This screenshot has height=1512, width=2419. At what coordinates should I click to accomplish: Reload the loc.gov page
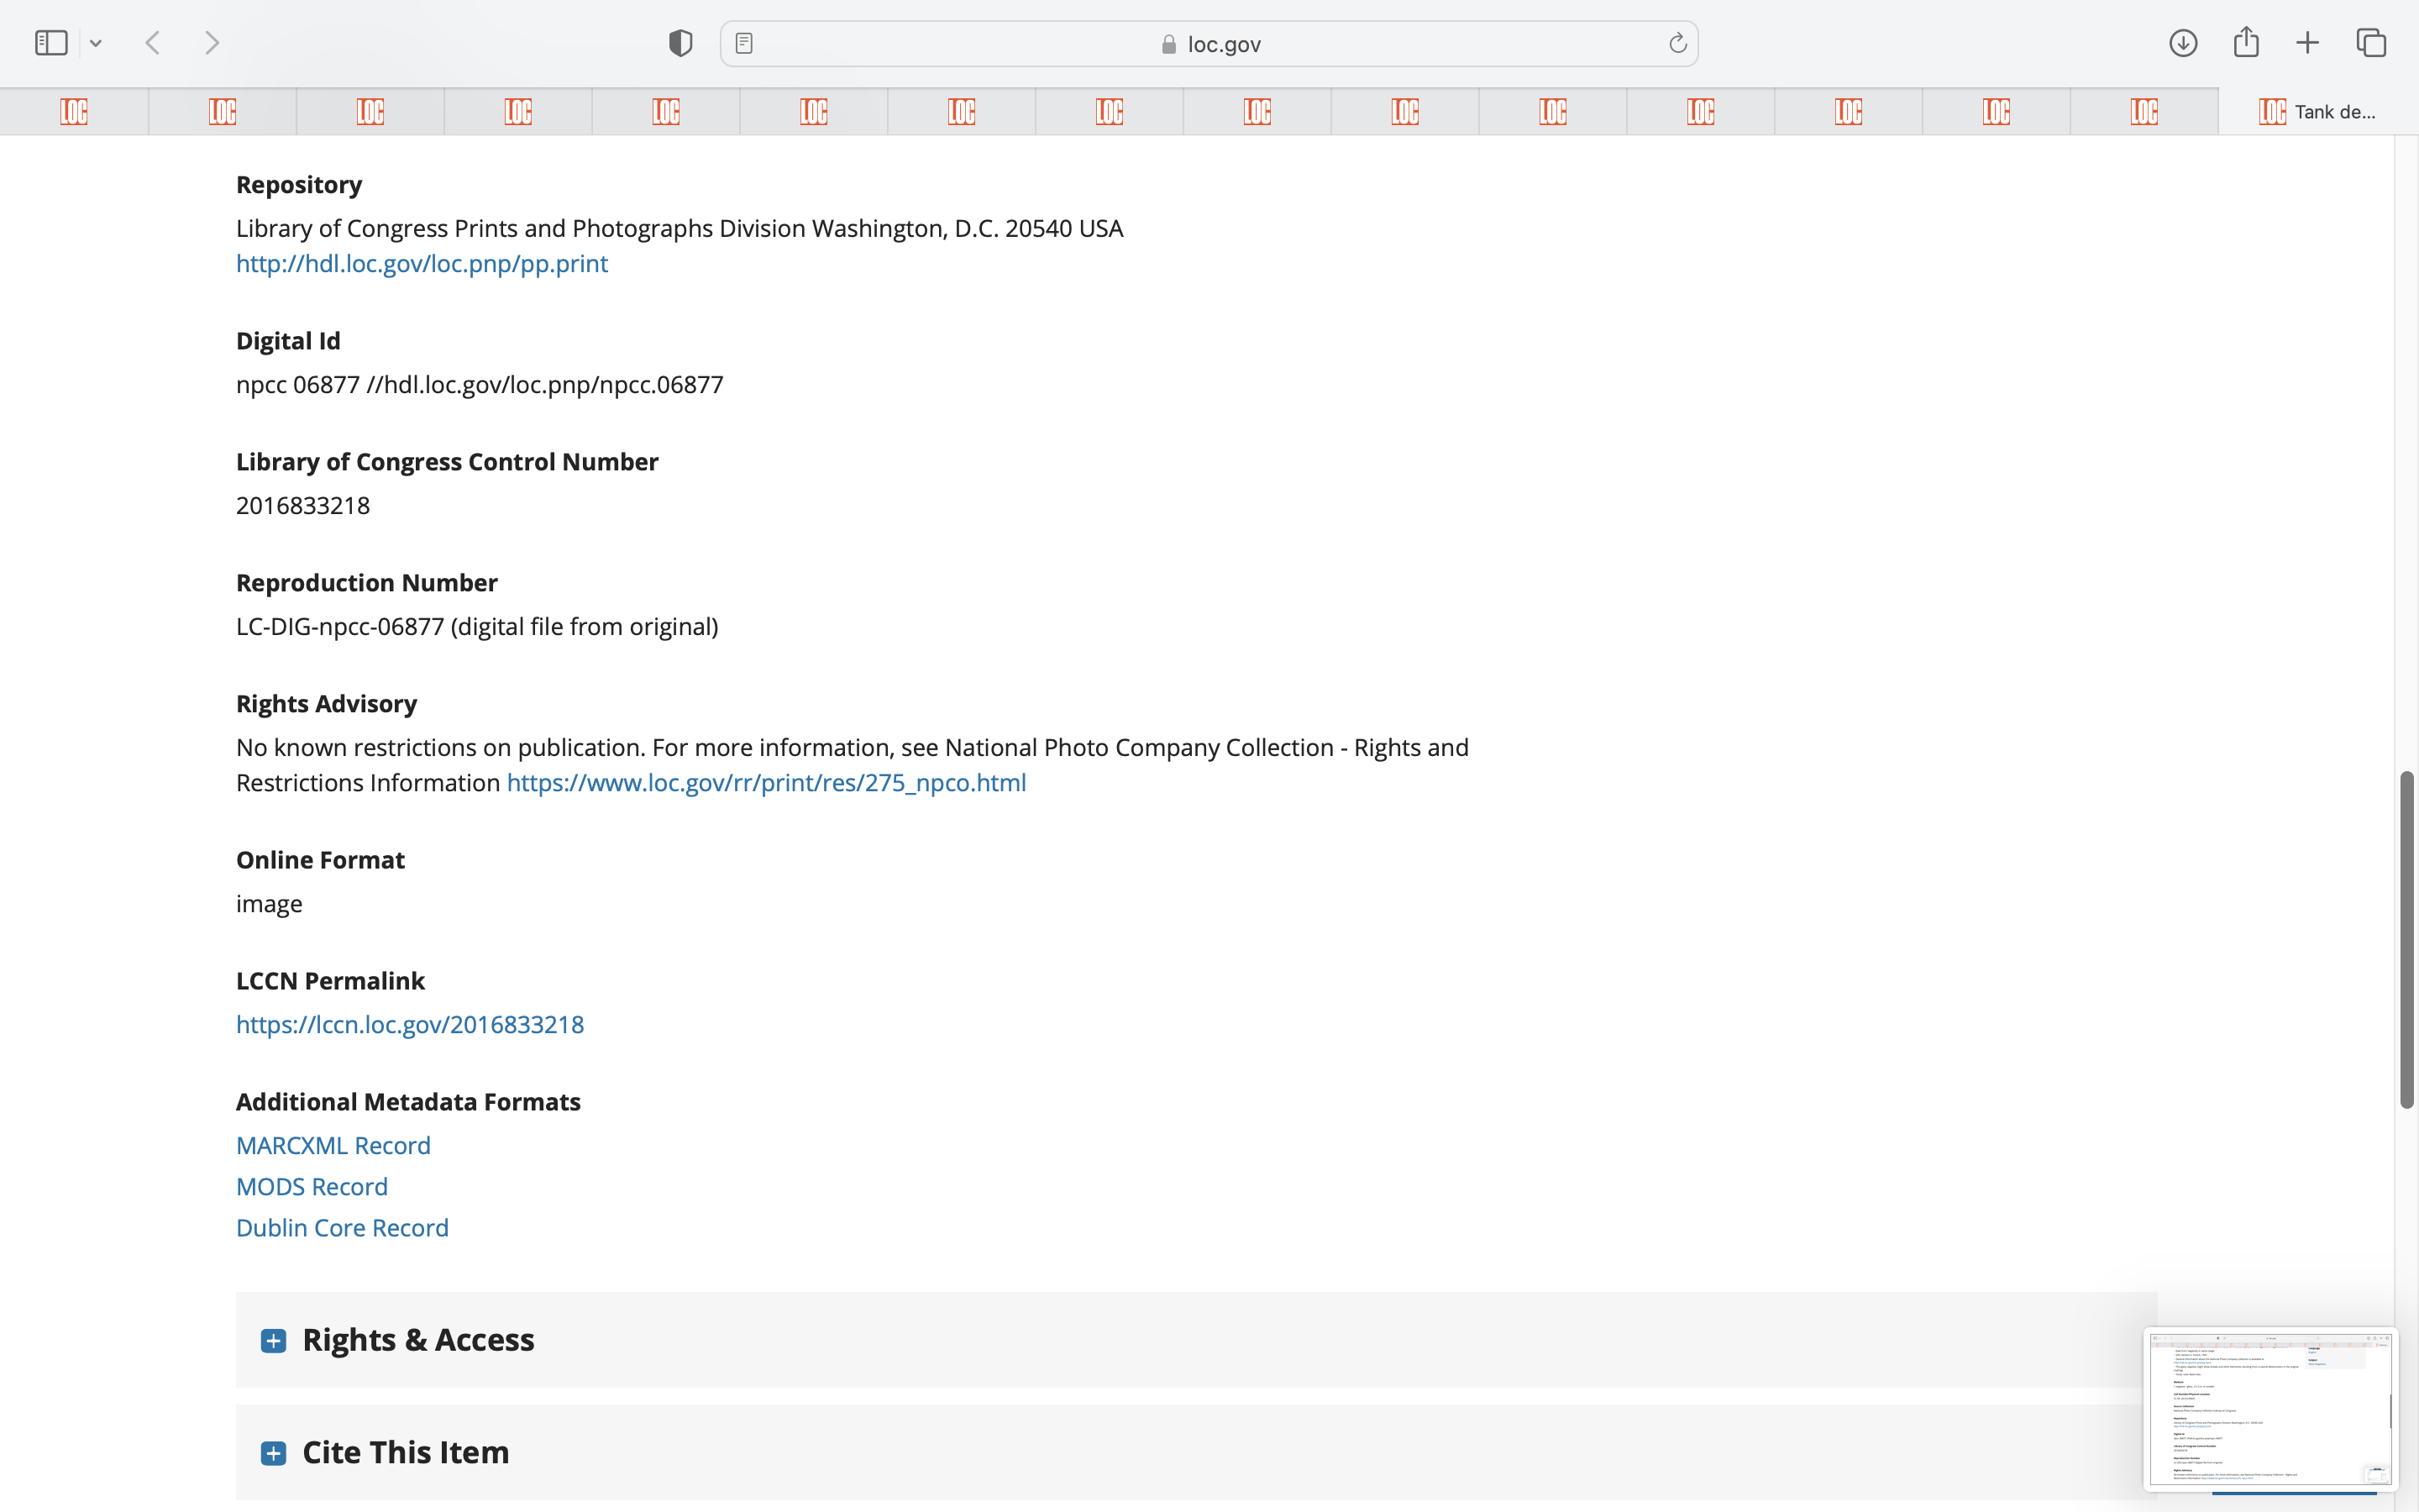click(1677, 43)
